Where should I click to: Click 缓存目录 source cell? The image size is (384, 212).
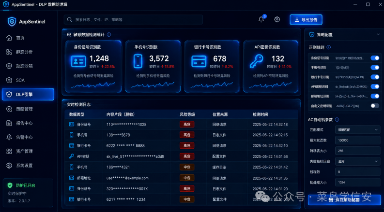click(219, 167)
